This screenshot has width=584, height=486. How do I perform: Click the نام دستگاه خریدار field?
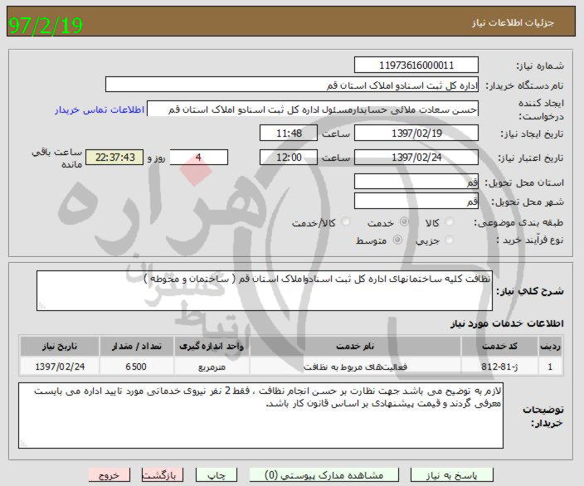point(292,85)
